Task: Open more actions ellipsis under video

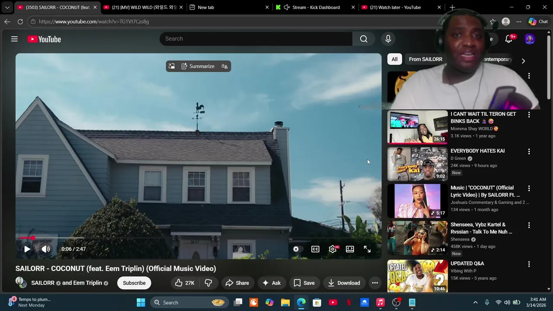Action: [375, 283]
